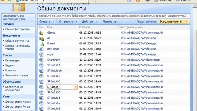Open the Календарь list
This screenshot has height=111, width=197.
point(12,60)
